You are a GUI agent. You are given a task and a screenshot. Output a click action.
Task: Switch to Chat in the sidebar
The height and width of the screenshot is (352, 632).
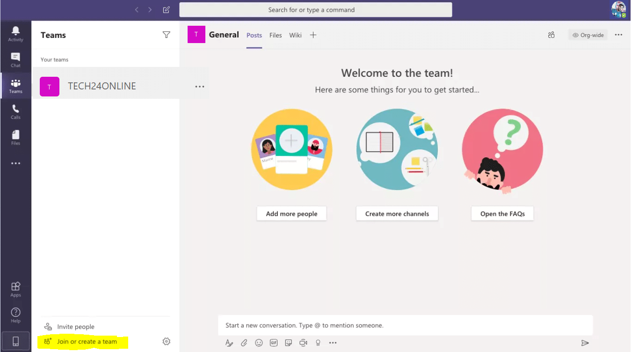tap(15, 59)
